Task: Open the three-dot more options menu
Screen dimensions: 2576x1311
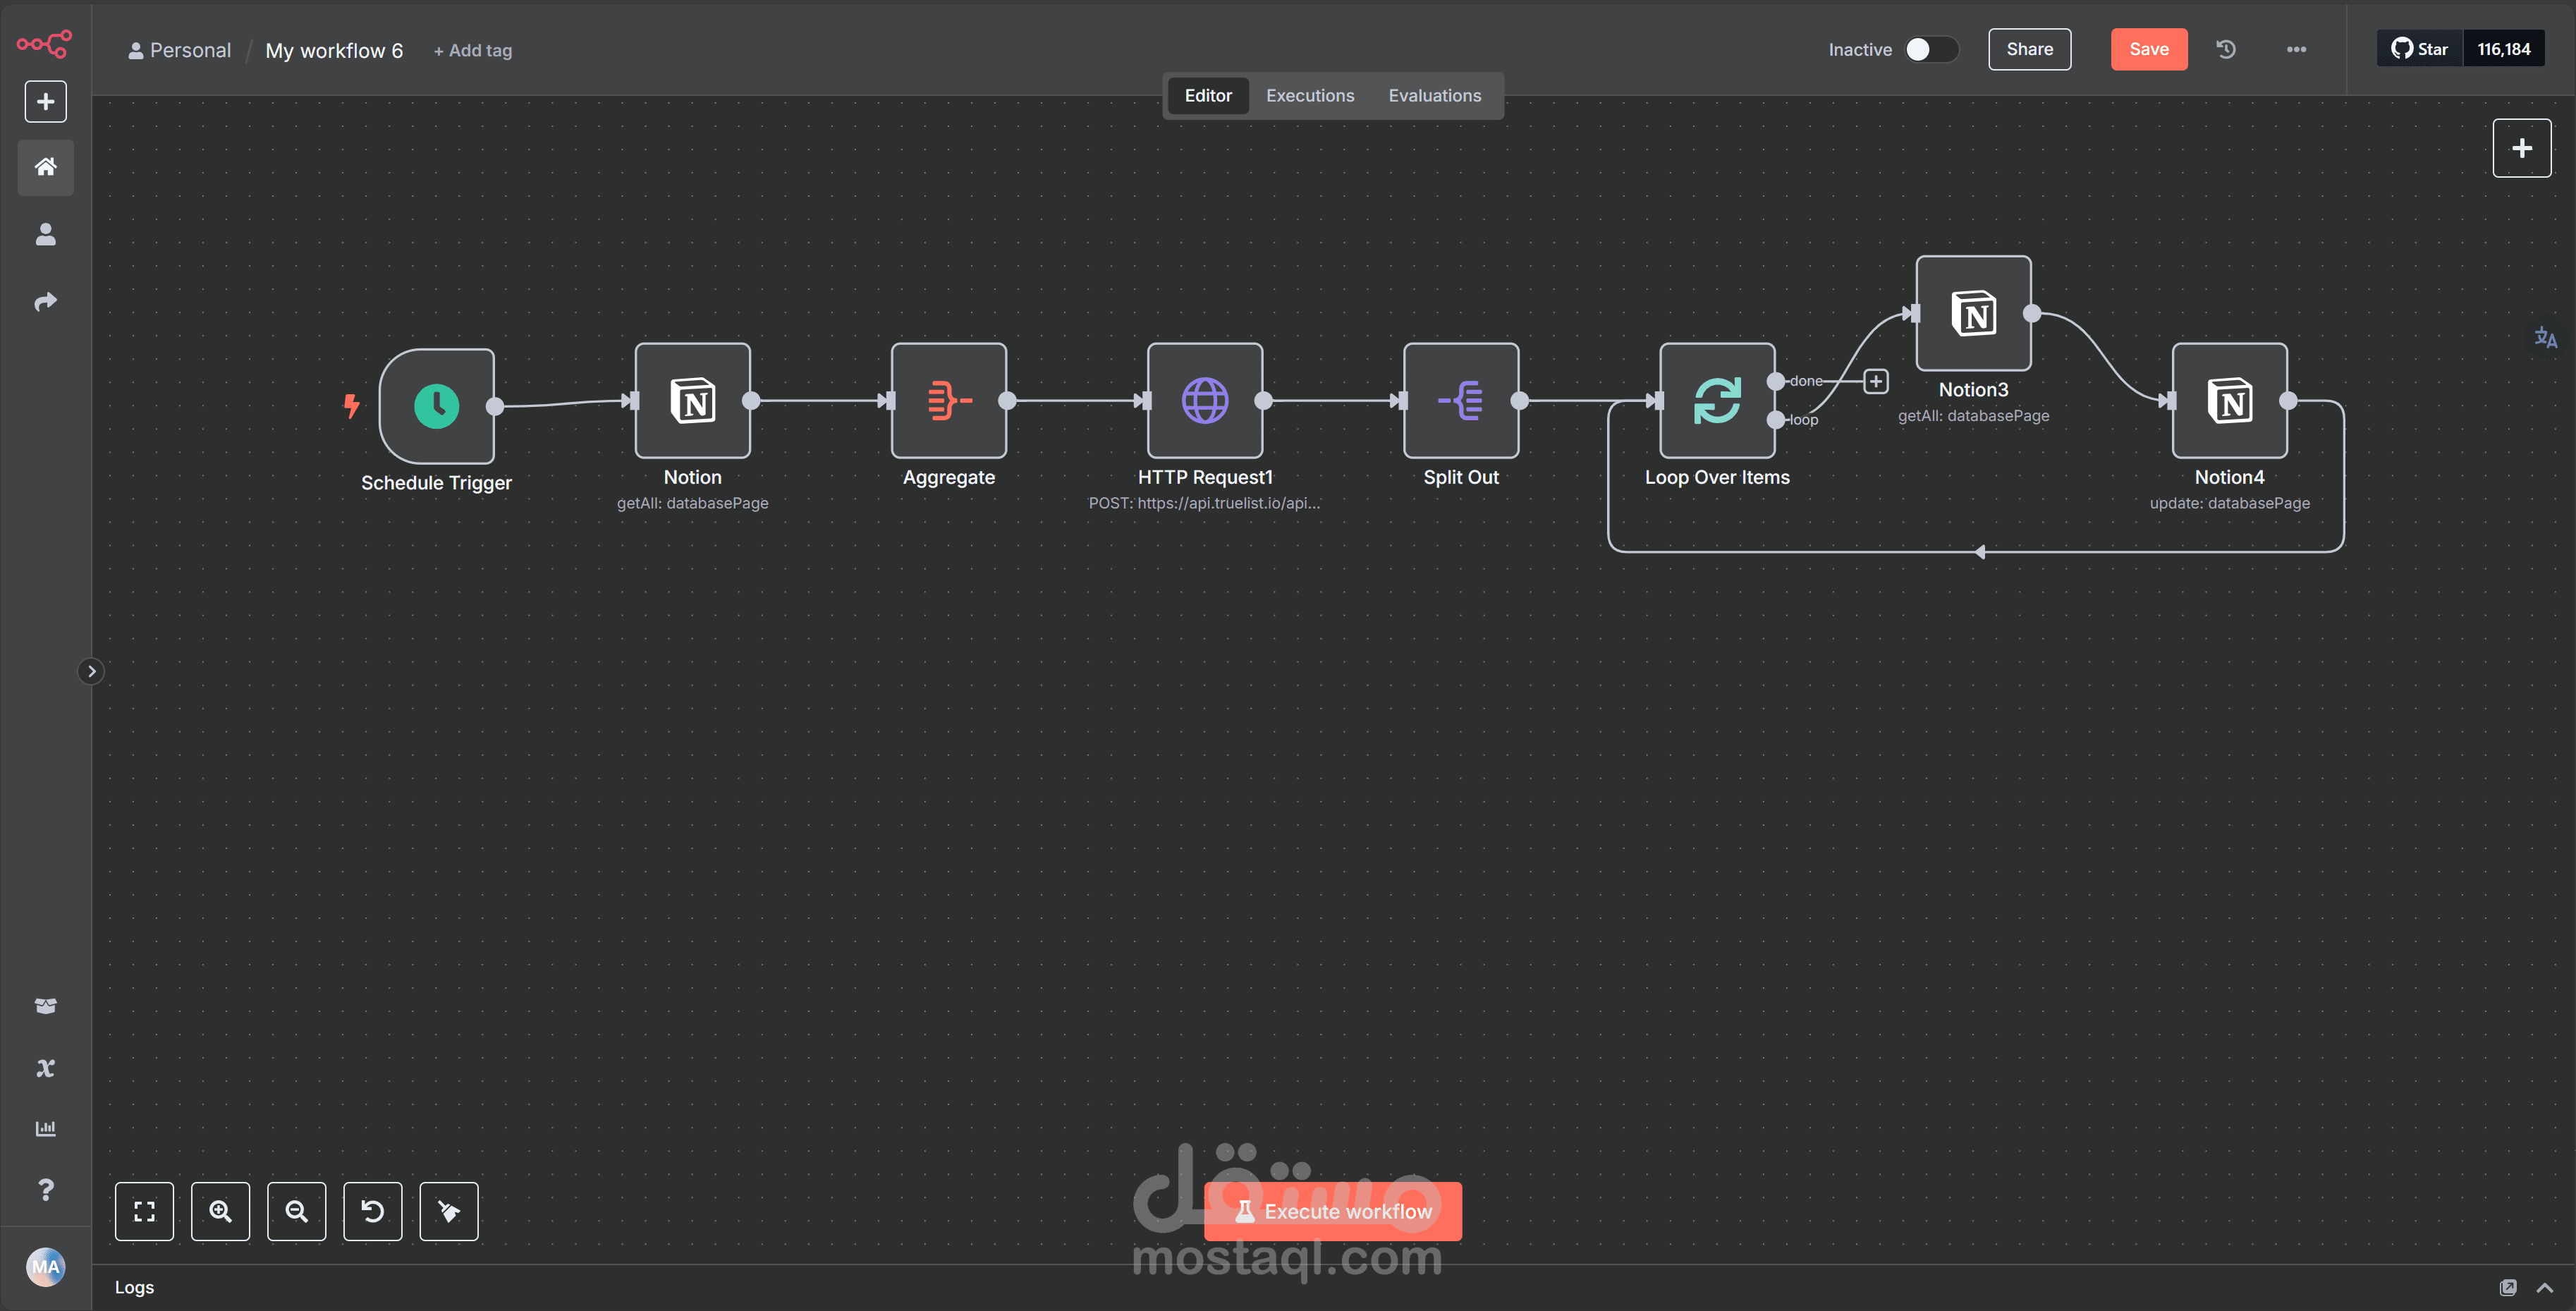Action: (x=2296, y=49)
